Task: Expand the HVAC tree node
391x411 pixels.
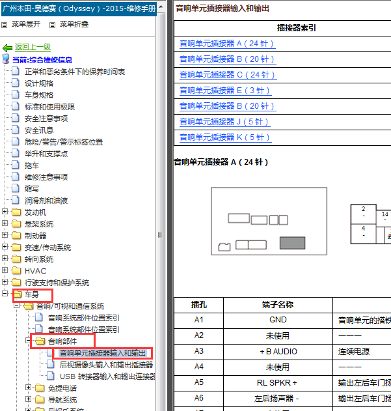Action: pyautogui.click(x=5, y=270)
